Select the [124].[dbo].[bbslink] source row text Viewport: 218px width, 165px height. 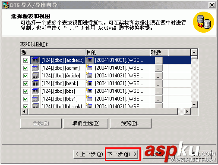click(x=62, y=106)
